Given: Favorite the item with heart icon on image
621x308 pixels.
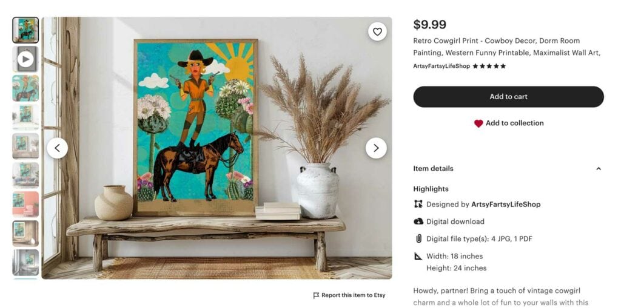Looking at the screenshot, I should 377,31.
